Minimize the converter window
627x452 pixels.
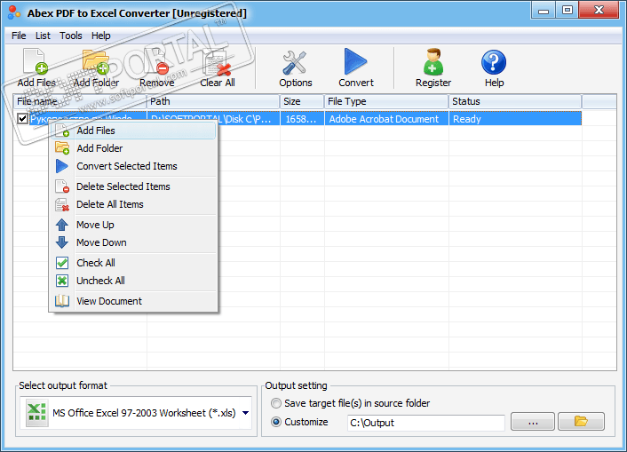543,10
